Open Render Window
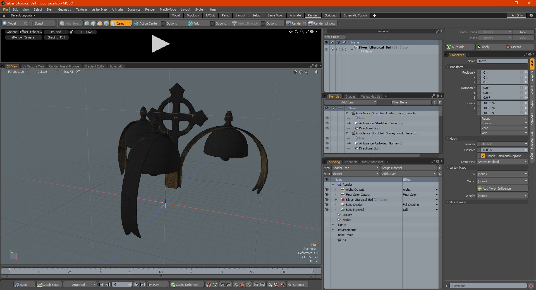Screen dimensions: 536x290 (x=322, y=23)
